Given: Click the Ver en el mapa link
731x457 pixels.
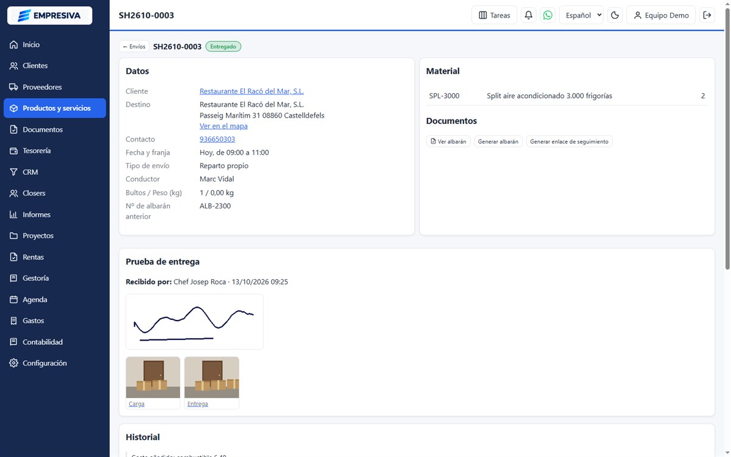Looking at the screenshot, I should (224, 126).
